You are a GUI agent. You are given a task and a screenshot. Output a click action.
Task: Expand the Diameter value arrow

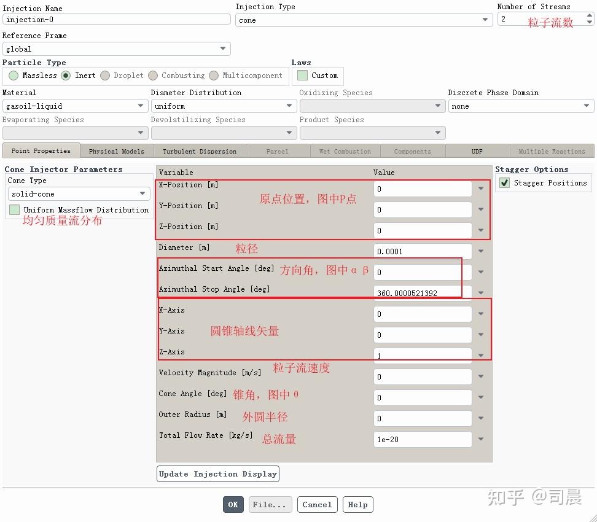coord(481,251)
